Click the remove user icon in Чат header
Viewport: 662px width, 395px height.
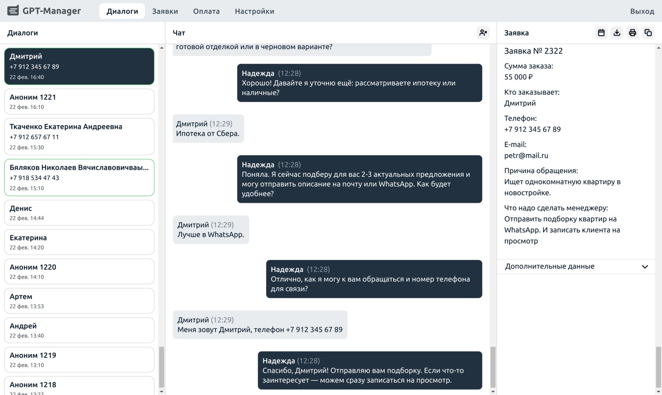coord(483,33)
